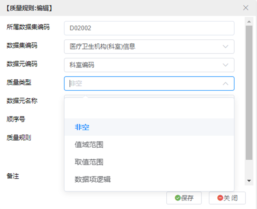The height and width of the screenshot is (209, 257).
Task: Open the 科室编码 combo box
Action: pyautogui.click(x=149, y=65)
